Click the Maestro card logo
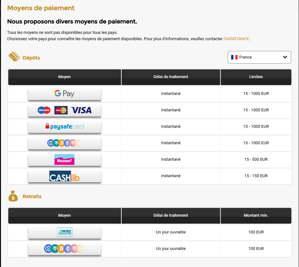Image resolution: width=299 pixels, height=267 pixels. [44, 110]
